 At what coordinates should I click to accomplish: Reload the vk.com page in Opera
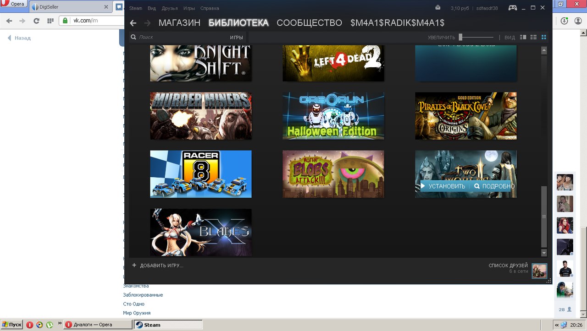[36, 21]
